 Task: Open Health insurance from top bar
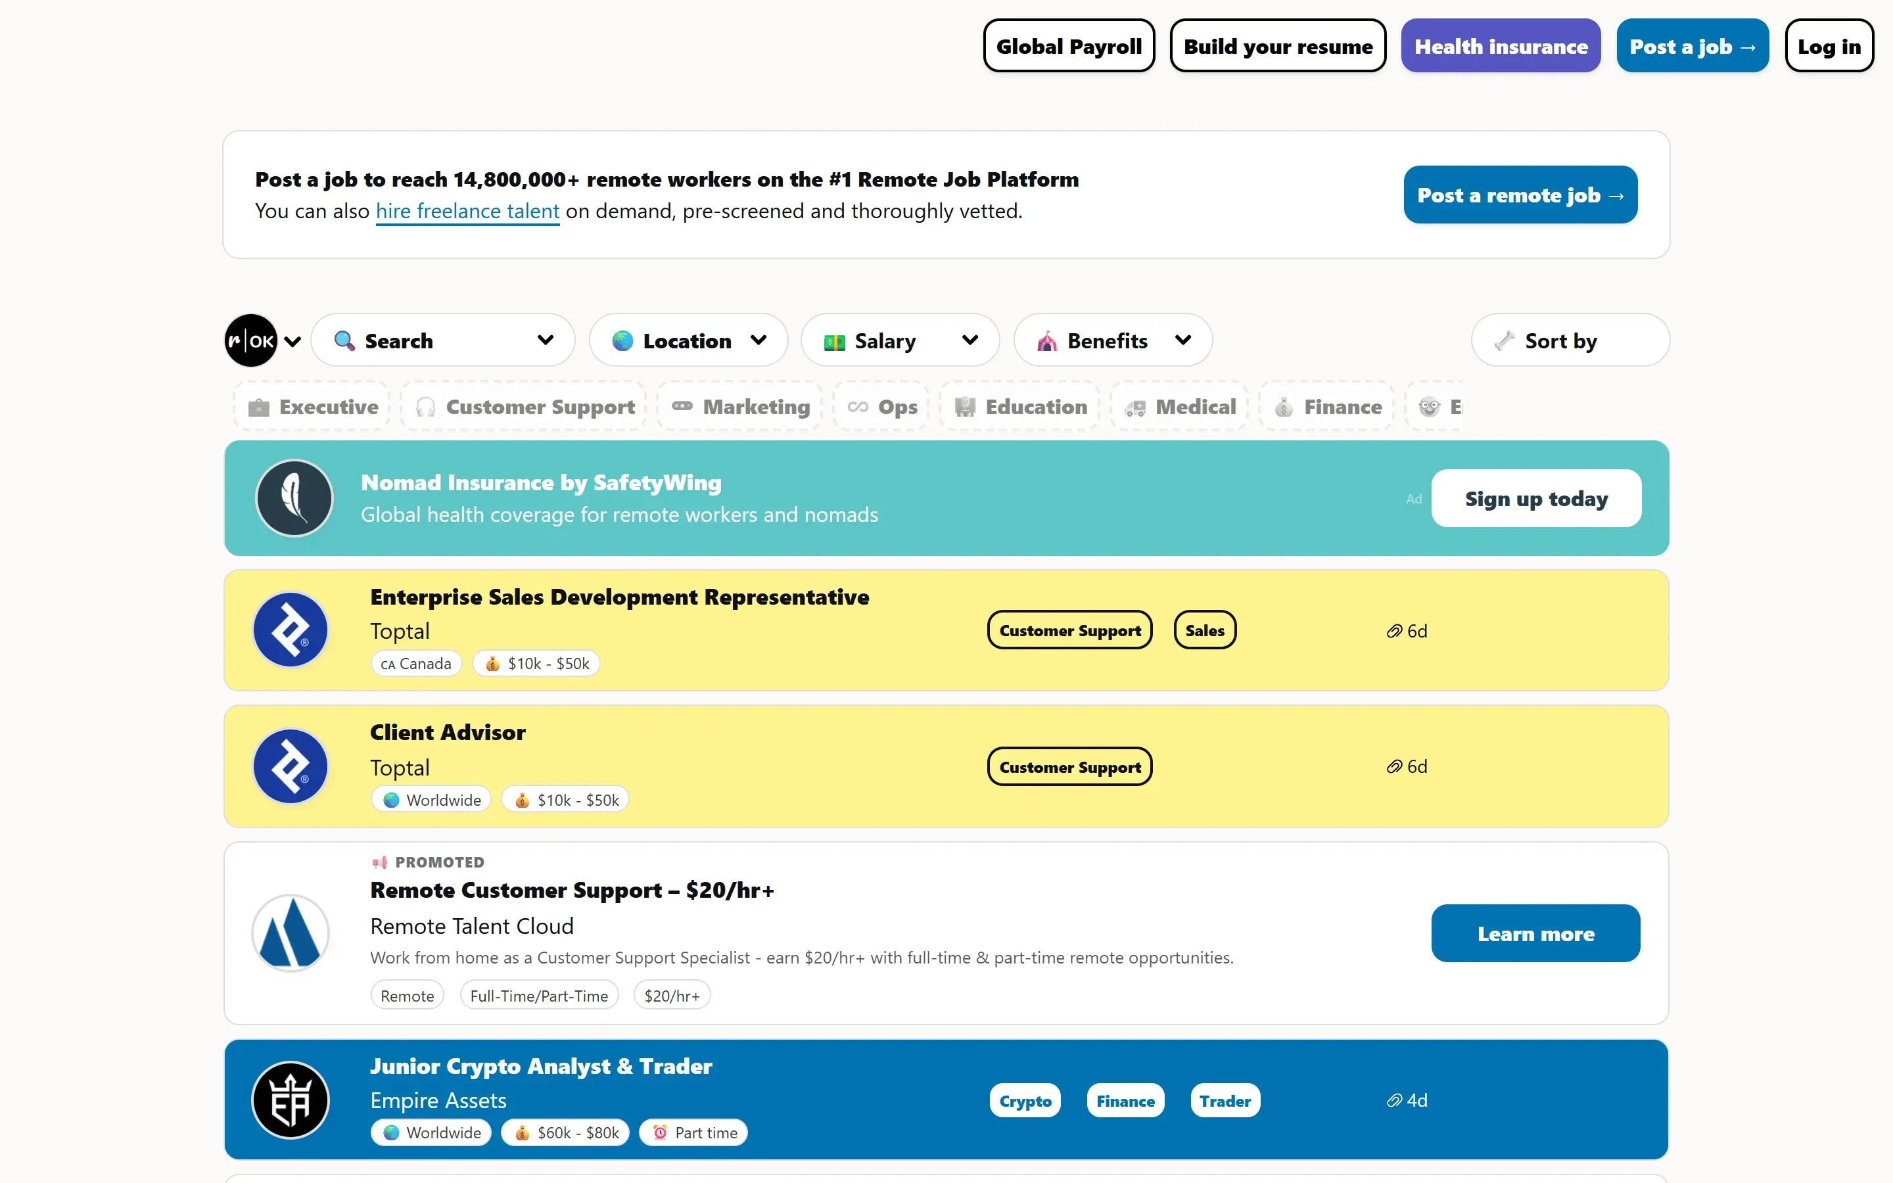[1501, 46]
